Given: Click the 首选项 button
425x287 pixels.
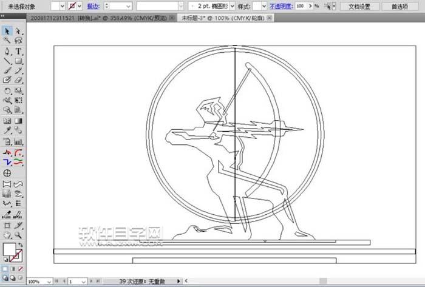Looking at the screenshot, I should point(399,6).
